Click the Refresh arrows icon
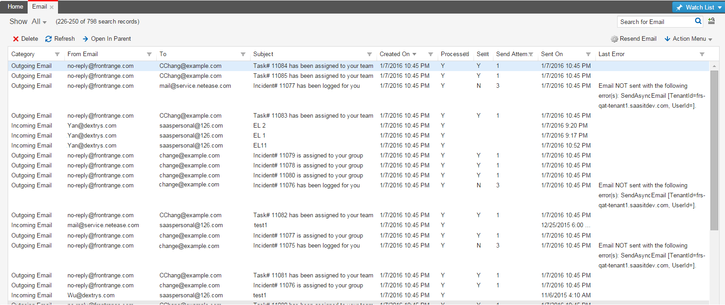The width and height of the screenshot is (725, 305). tap(48, 39)
